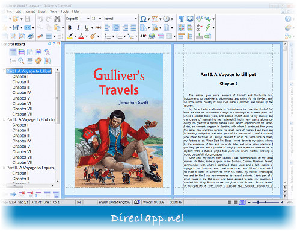Screen dimensions: 297x231
Task: Click the Undo arrow icon
Action: point(40,19)
